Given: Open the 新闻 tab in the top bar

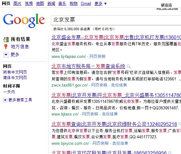Looking at the screenshot, I should [x=51, y=4].
